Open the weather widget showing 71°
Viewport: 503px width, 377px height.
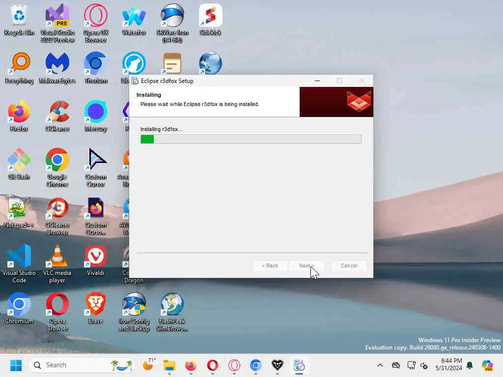[x=148, y=365]
